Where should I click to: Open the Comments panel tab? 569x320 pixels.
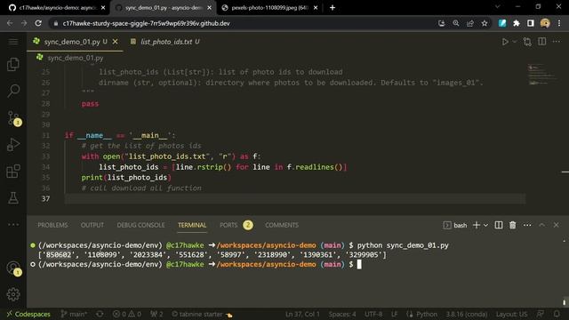[282, 225]
